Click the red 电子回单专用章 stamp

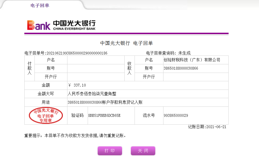pyautogui.click(x=46, y=115)
